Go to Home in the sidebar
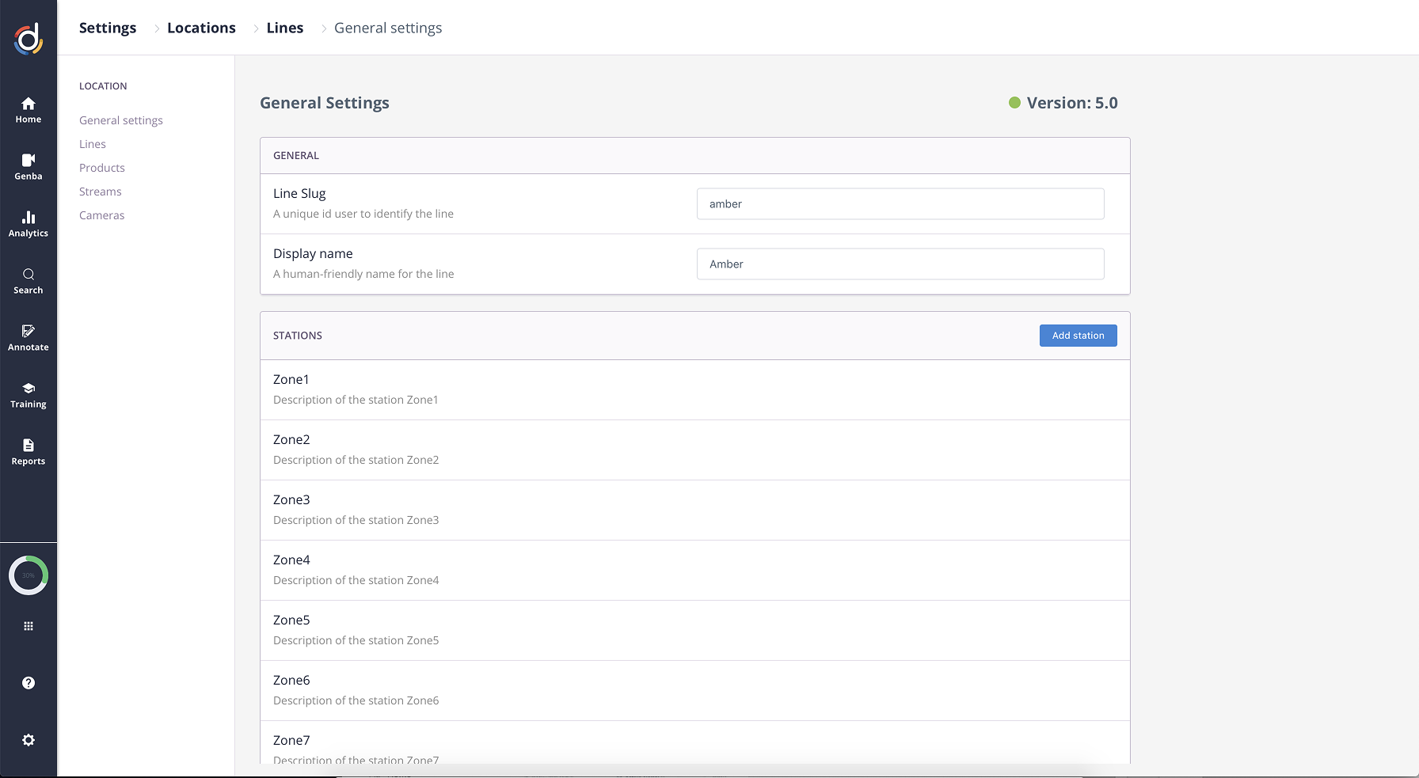This screenshot has height=778, width=1419. [x=29, y=110]
